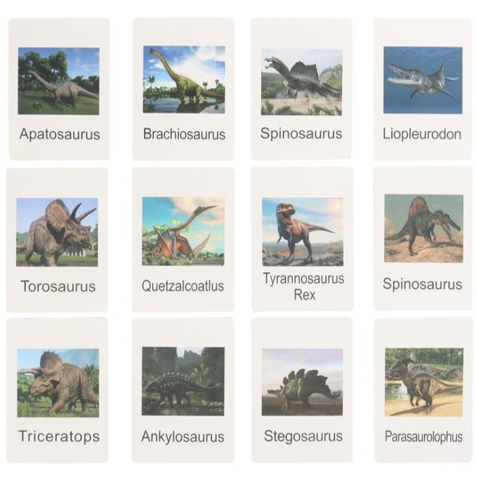Click the Tyrannosaurus Rex picture
477x477 pixels.
click(x=303, y=232)
